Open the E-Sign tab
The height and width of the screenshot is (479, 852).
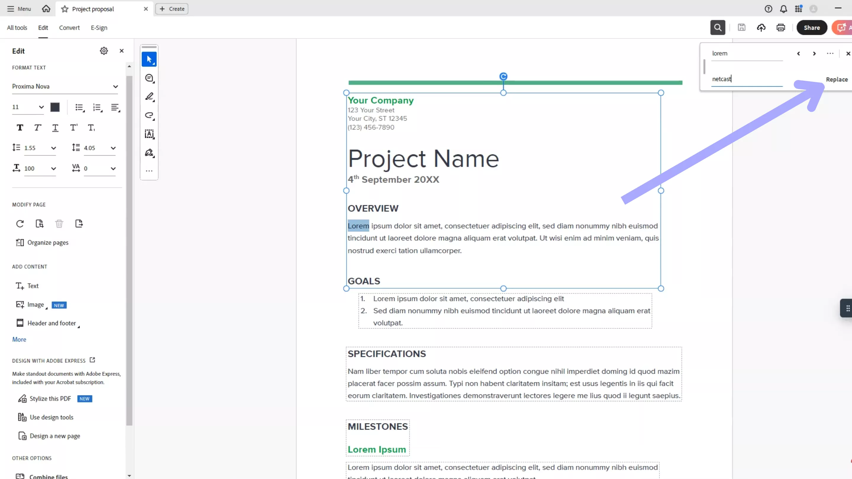click(x=99, y=28)
